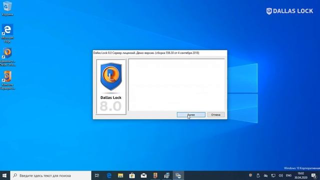Viewport: 320px width, 180px height.
Task: Select the setup disc taskbar icon
Action: pyautogui.click(x=167, y=175)
